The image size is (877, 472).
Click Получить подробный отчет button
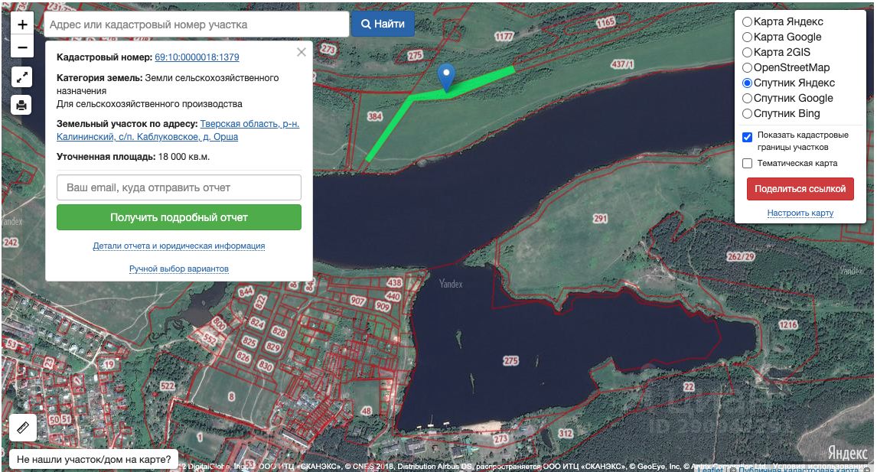point(179,217)
